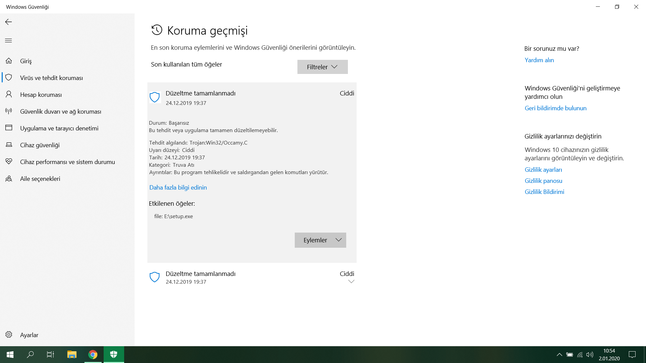The height and width of the screenshot is (363, 646).
Task: Select Cihaz güvenliği menu item
Action: point(40,145)
